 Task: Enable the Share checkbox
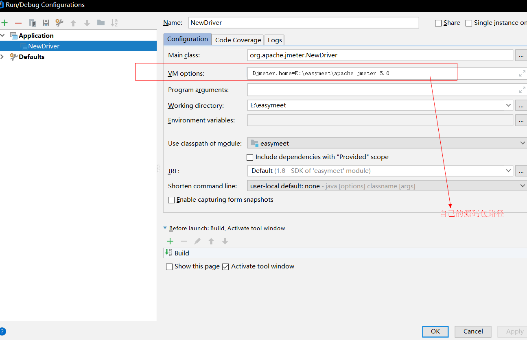438,23
